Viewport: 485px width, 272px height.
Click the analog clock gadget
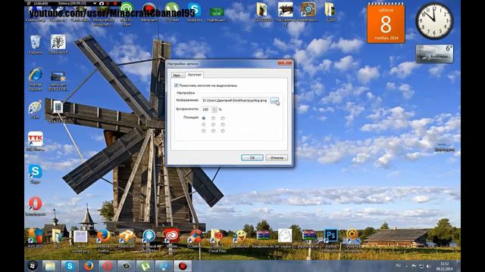434,20
